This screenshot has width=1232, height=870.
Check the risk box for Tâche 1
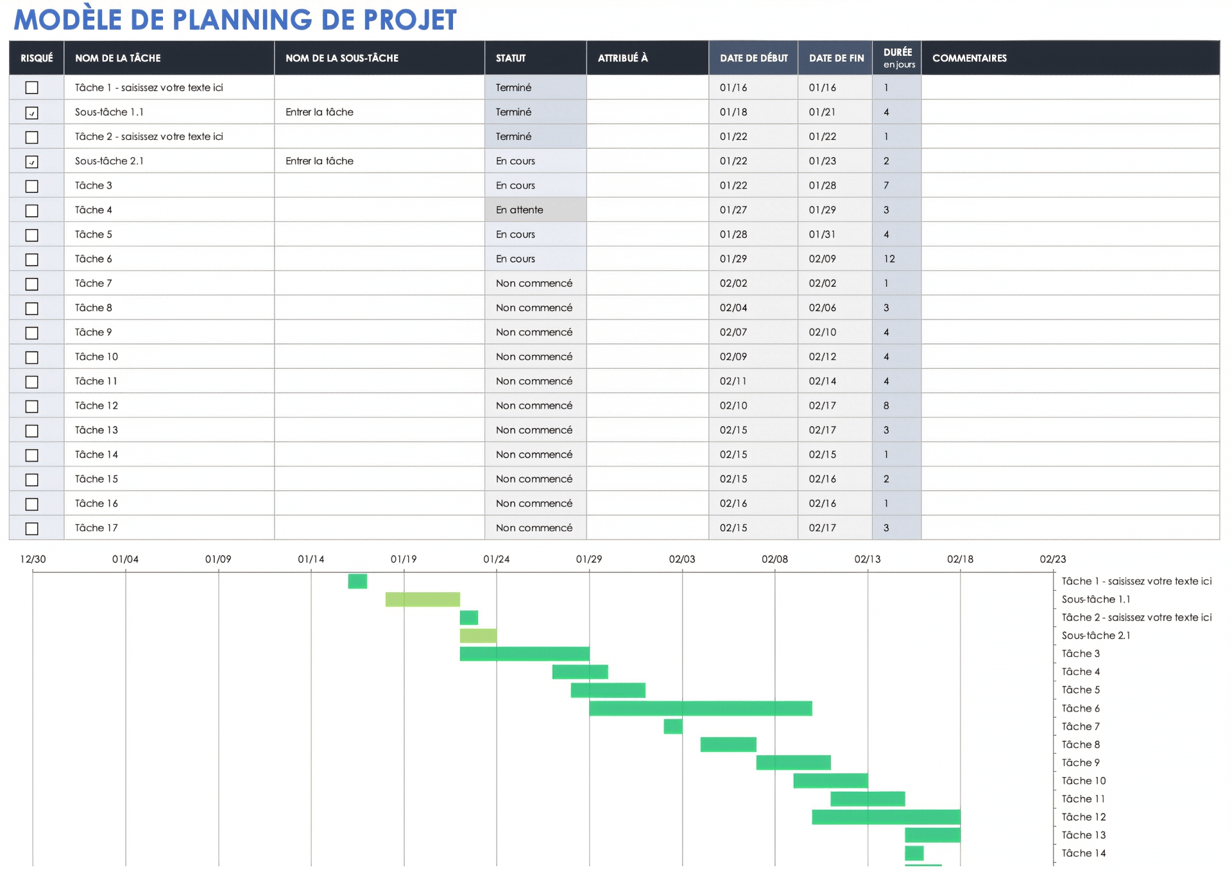pos(31,88)
